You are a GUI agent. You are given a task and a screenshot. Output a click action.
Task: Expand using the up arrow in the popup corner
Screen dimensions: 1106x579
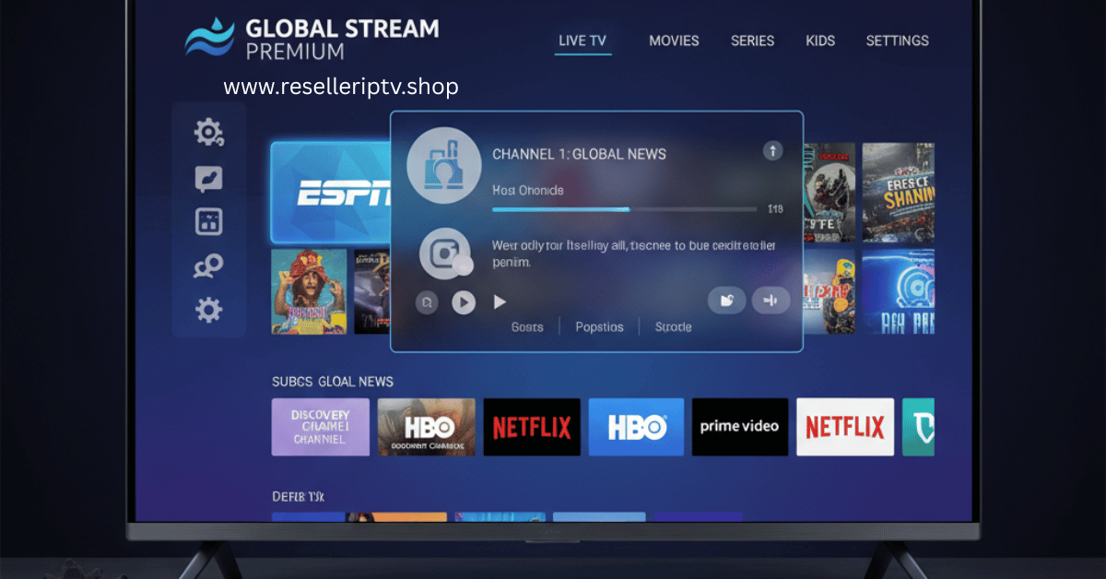(x=772, y=151)
